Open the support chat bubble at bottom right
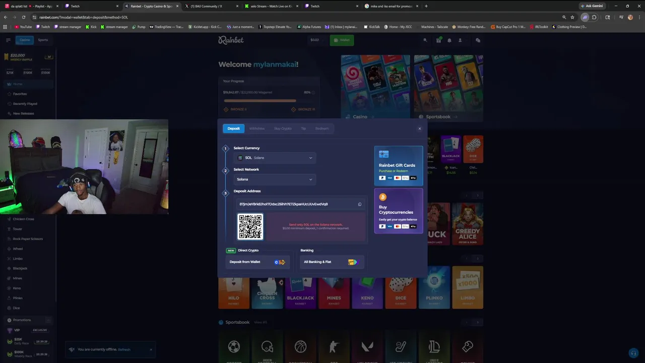The height and width of the screenshot is (363, 645). coord(633,353)
